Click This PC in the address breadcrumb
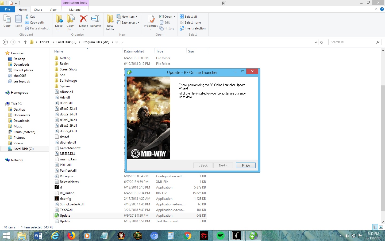 coord(45,42)
